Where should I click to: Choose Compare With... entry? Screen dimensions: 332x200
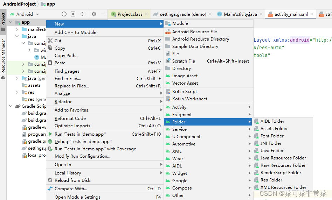pyautogui.click(x=105, y=188)
